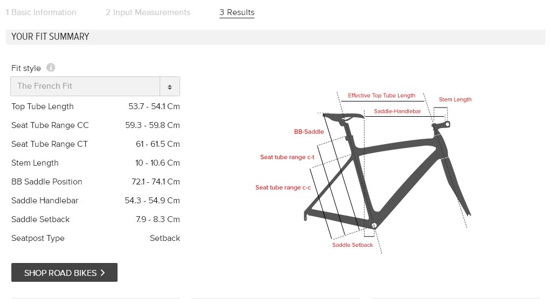Click the BB-Saddle diagram label
Screen dimensions: 550x299
click(309, 132)
